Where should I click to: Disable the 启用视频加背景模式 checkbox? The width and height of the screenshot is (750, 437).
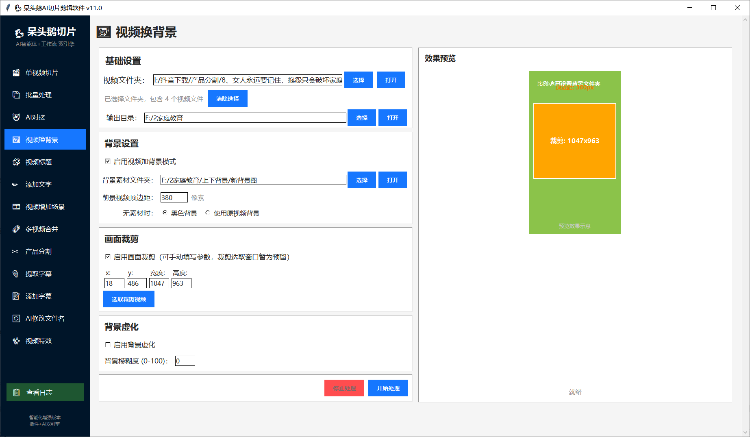108,161
